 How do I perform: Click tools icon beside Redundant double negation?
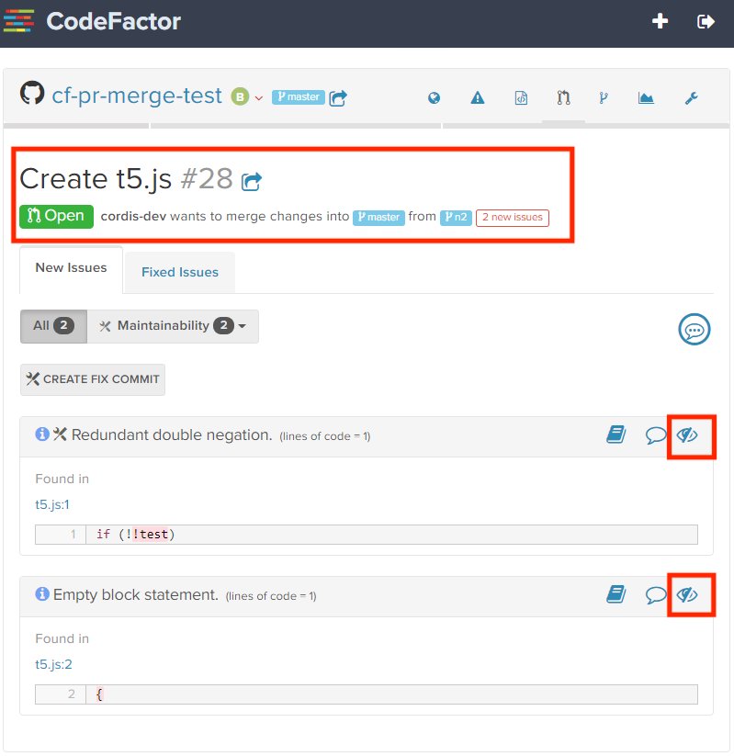click(x=60, y=434)
